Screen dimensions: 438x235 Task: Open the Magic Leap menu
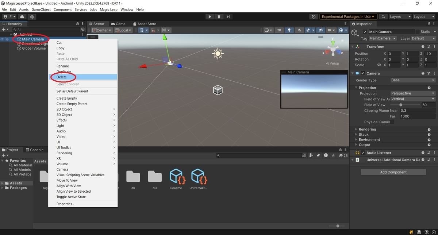pos(108,9)
